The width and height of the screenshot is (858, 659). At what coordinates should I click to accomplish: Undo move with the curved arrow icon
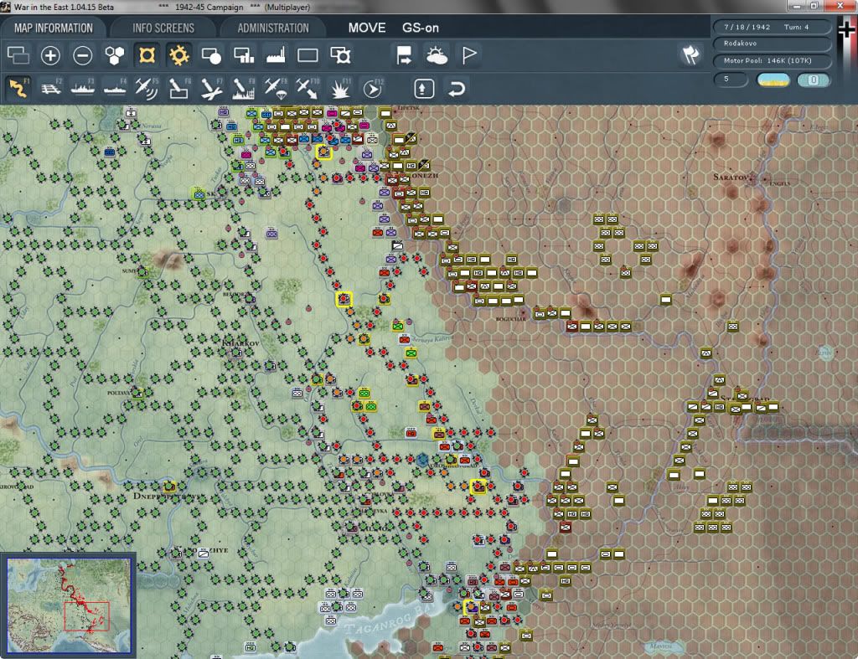(x=457, y=89)
